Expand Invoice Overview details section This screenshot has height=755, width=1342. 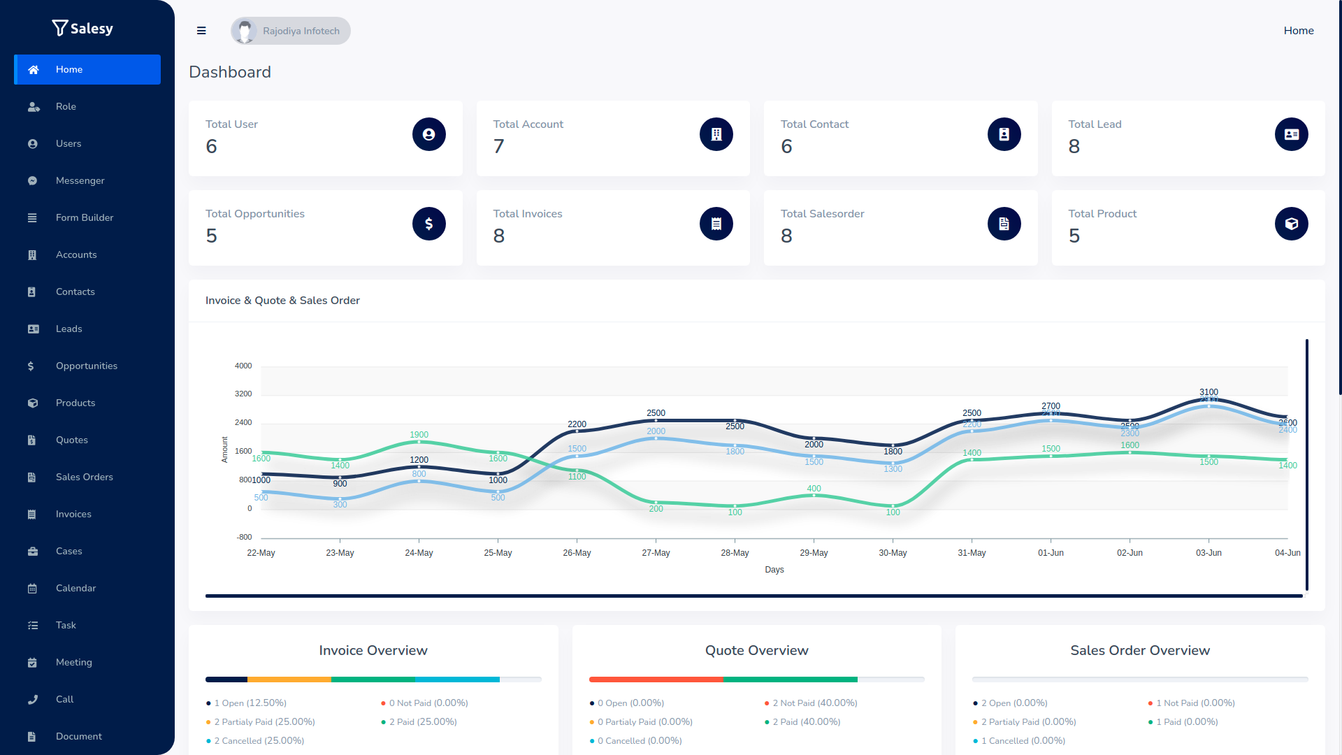[373, 651]
